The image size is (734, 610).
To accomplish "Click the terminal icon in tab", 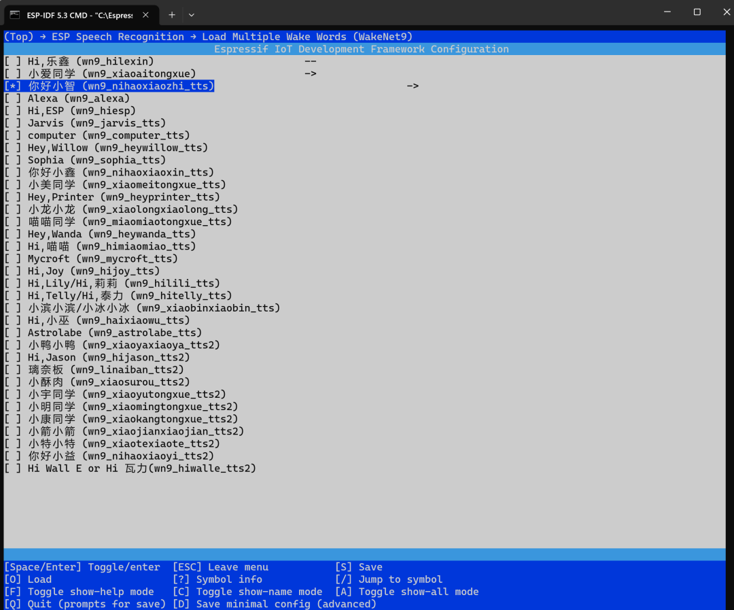I will click(x=15, y=15).
